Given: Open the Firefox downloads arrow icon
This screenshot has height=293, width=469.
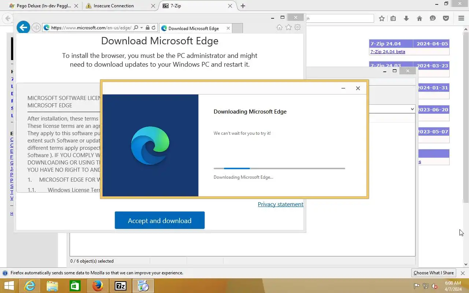Looking at the screenshot, I should [406, 18].
